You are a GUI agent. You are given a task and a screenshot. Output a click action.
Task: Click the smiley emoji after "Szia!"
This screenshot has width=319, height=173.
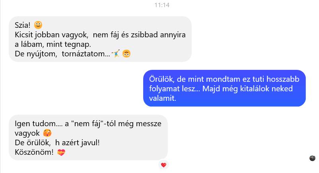[x=38, y=25]
